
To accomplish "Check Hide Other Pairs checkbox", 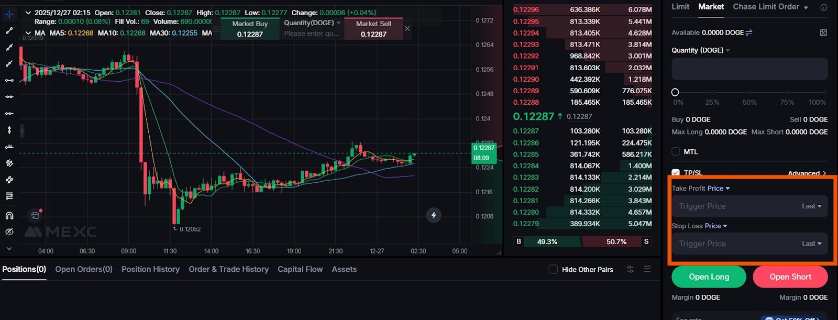I will [553, 269].
